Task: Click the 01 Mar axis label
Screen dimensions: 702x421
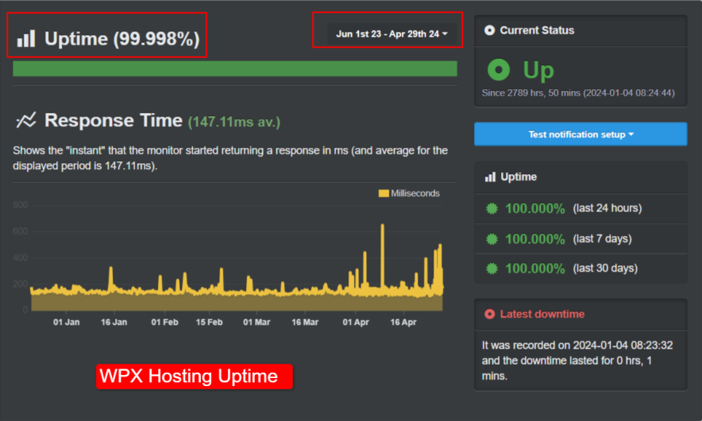Action: click(256, 322)
